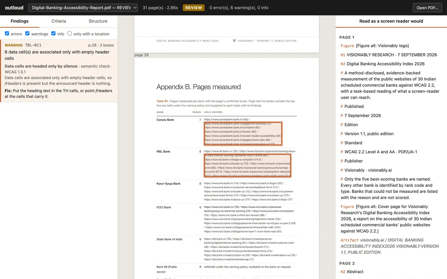
Task: Click P Version 1.1, public edition line
Action: pyautogui.click(x=367, y=134)
